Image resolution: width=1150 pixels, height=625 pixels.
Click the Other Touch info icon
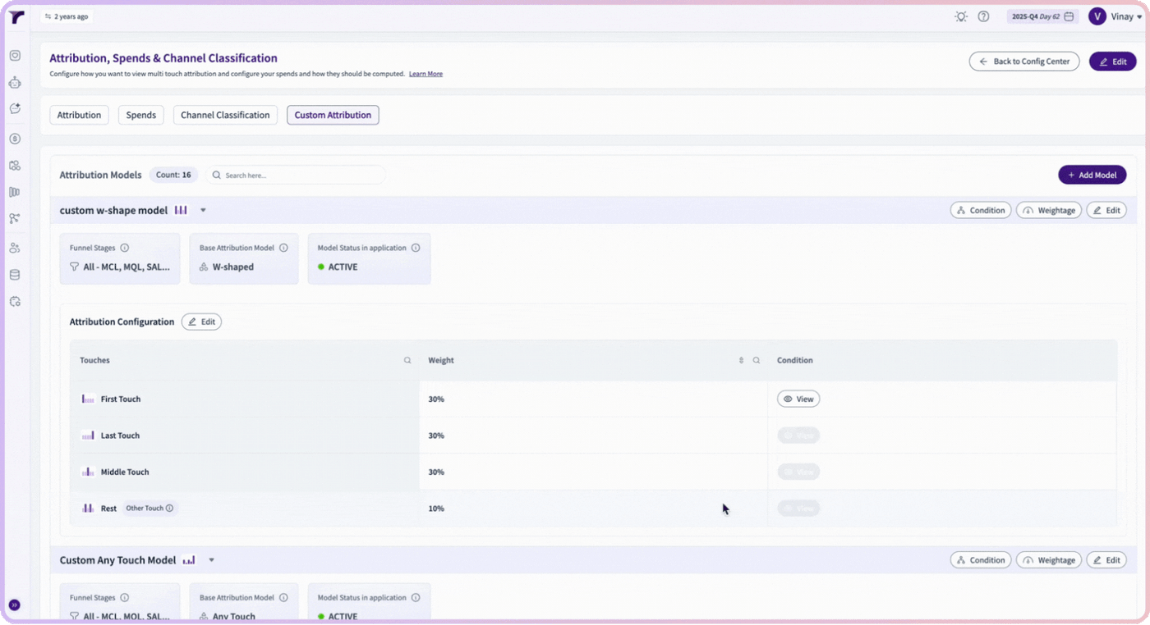click(169, 508)
